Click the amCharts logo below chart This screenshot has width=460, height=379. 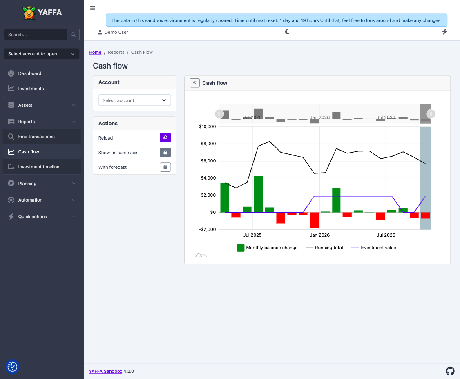pos(201,255)
